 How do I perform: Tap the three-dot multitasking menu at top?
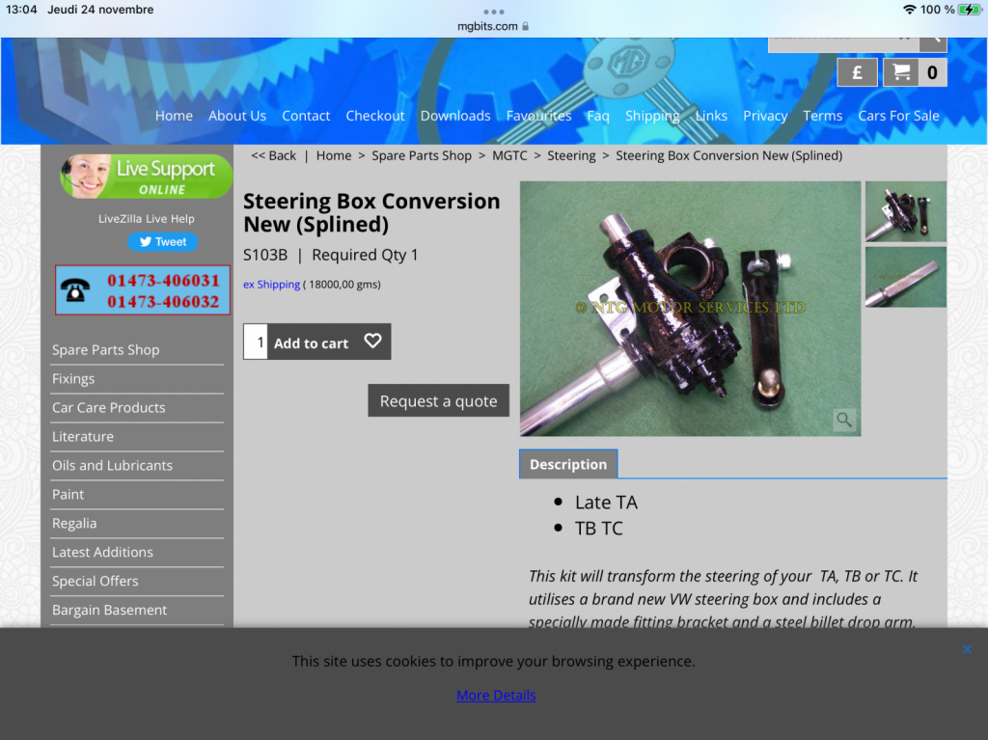[493, 12]
